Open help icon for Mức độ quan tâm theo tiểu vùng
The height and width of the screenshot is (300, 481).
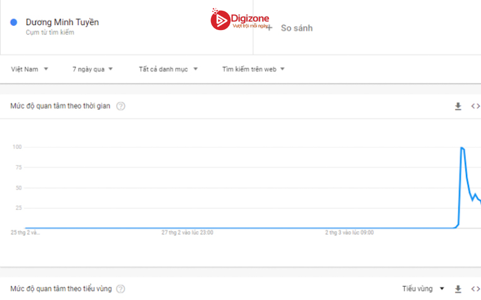point(121,289)
